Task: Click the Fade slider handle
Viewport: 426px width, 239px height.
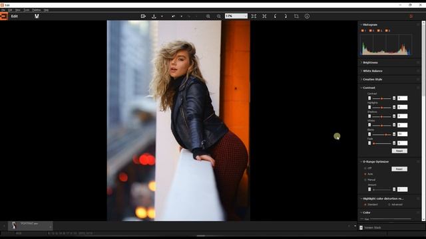Action: 374,143
